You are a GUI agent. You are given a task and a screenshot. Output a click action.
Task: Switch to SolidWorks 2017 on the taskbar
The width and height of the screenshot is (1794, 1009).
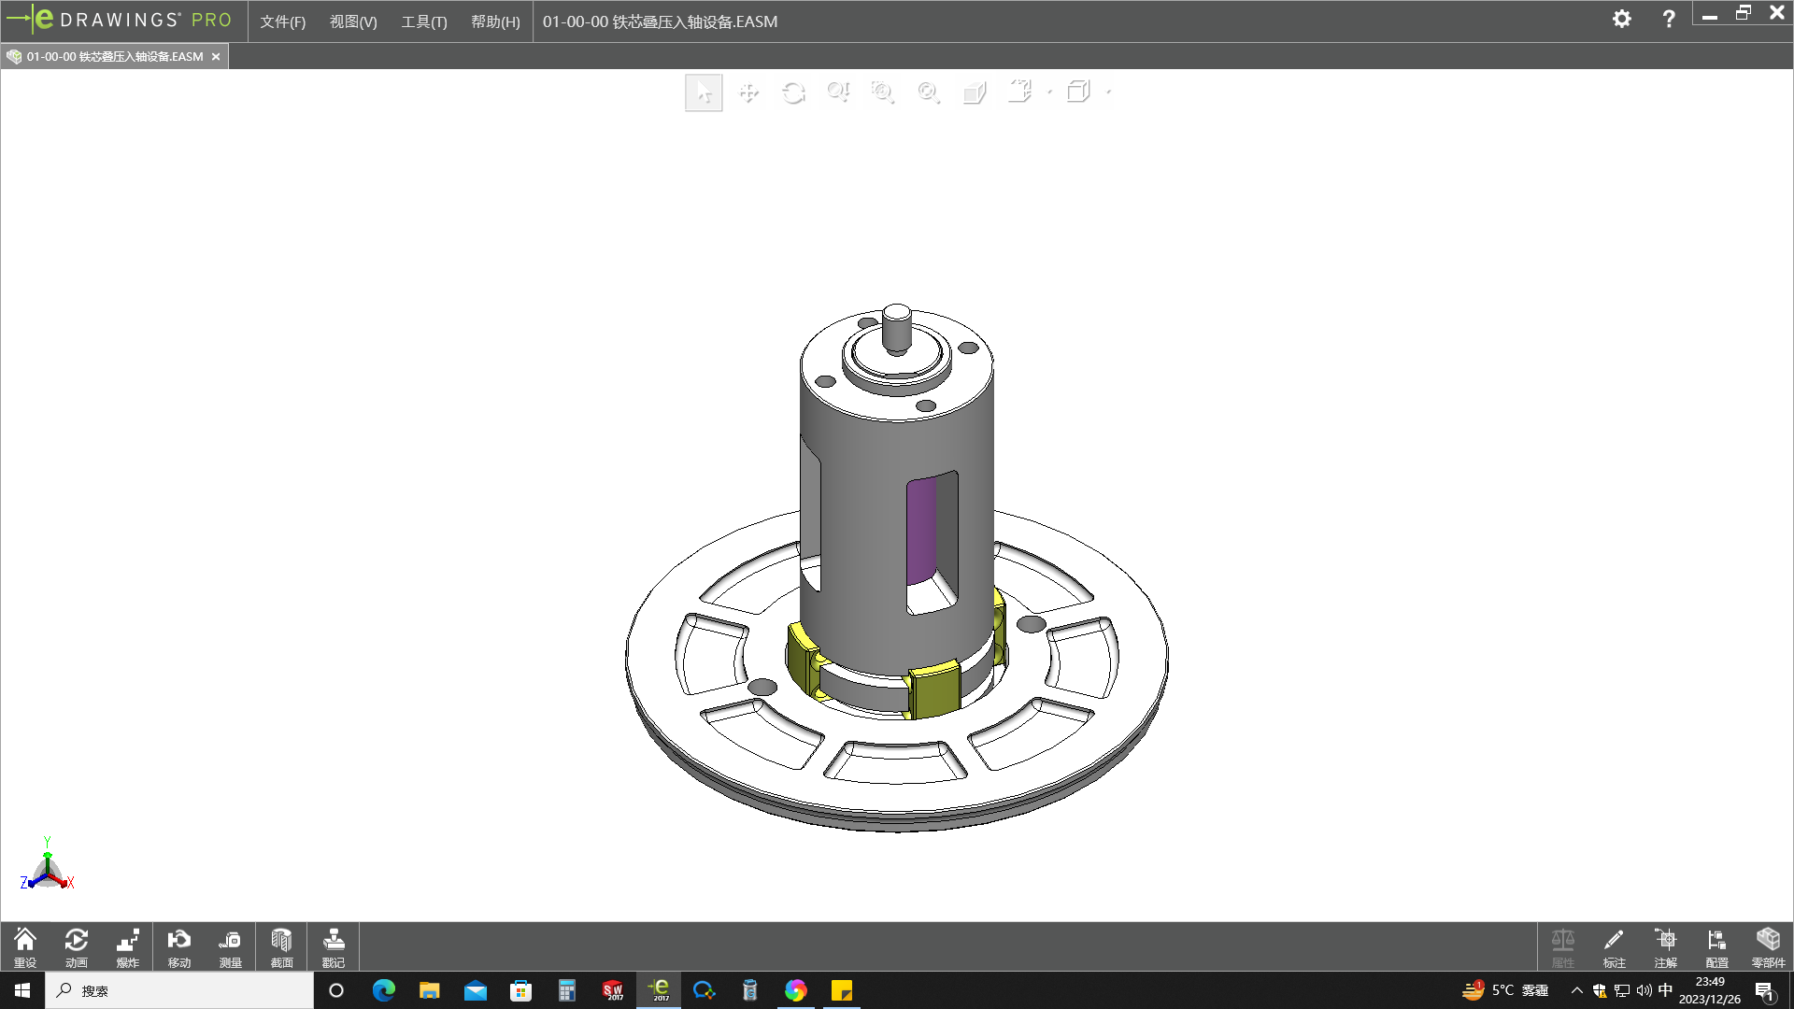click(x=613, y=990)
